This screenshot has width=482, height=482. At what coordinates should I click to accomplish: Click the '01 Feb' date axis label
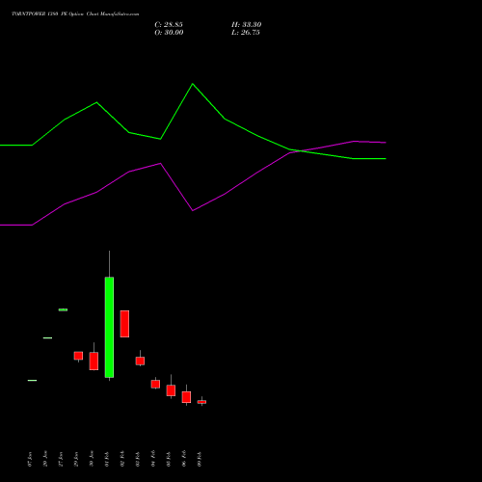tap(107, 459)
